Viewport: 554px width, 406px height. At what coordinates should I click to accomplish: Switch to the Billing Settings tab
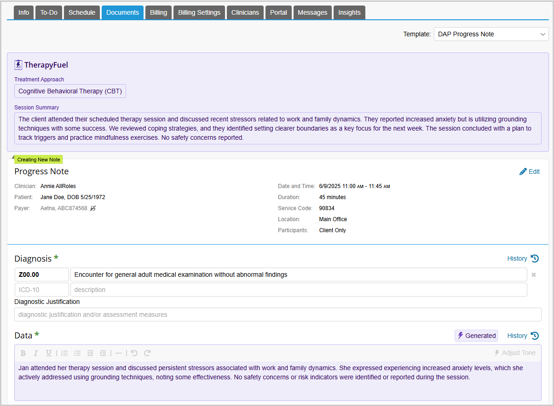click(199, 12)
